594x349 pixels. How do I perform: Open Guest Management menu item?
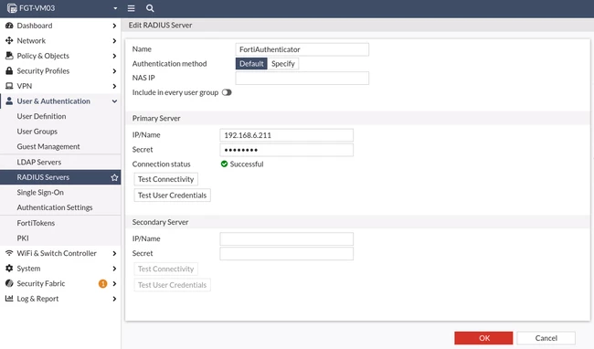pos(60,146)
